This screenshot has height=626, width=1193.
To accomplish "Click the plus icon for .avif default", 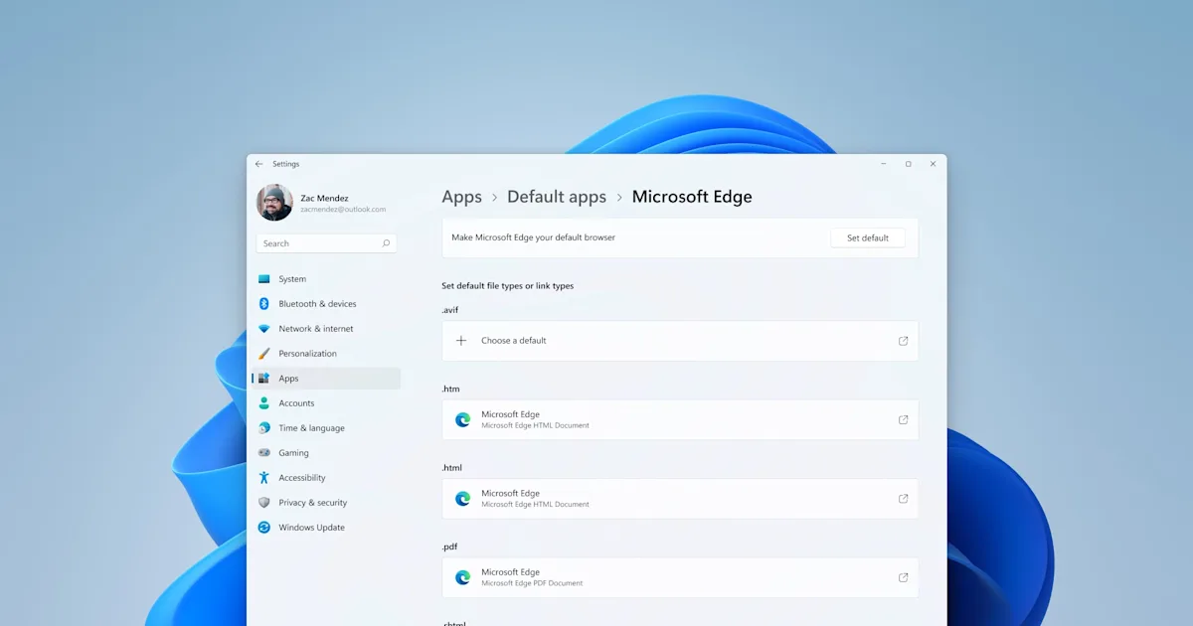I will pos(461,341).
